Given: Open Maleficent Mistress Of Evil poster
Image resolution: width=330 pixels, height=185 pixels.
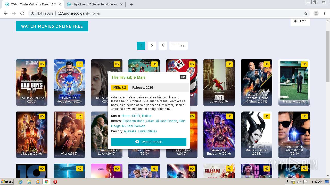Looking at the screenshot, I should pyautogui.click(x=257, y=135).
